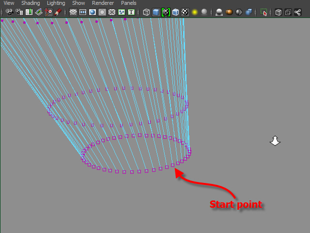Click the Select Camera icon
The image size is (310, 233).
9,12
